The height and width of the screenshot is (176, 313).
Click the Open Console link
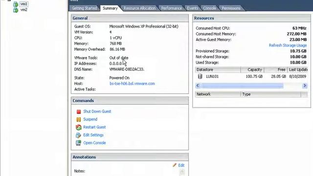tap(94, 143)
